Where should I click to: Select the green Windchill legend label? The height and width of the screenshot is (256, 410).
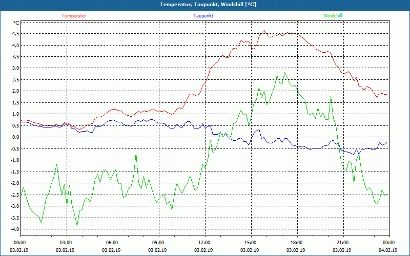[333, 16]
